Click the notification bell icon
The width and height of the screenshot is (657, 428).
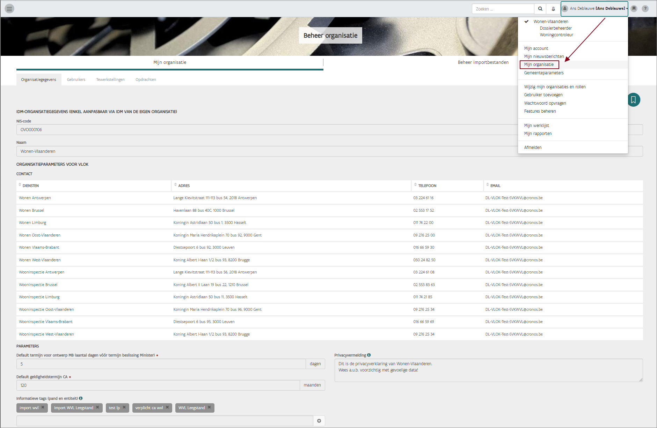553,9
